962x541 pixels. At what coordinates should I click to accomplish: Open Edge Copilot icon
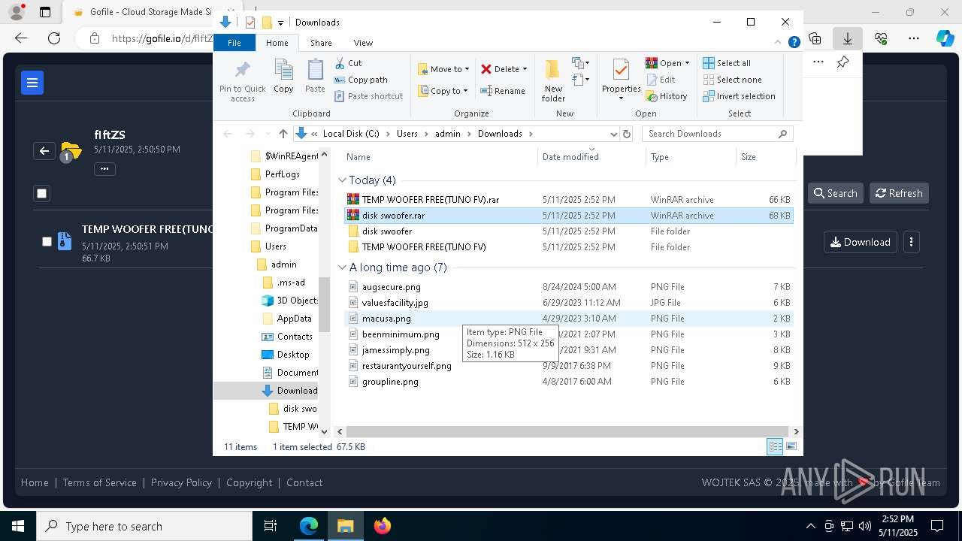[945, 38]
